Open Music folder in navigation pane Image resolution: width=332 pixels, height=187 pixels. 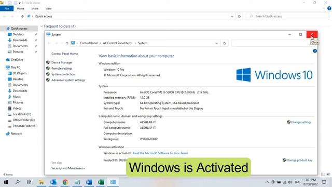click(17, 97)
